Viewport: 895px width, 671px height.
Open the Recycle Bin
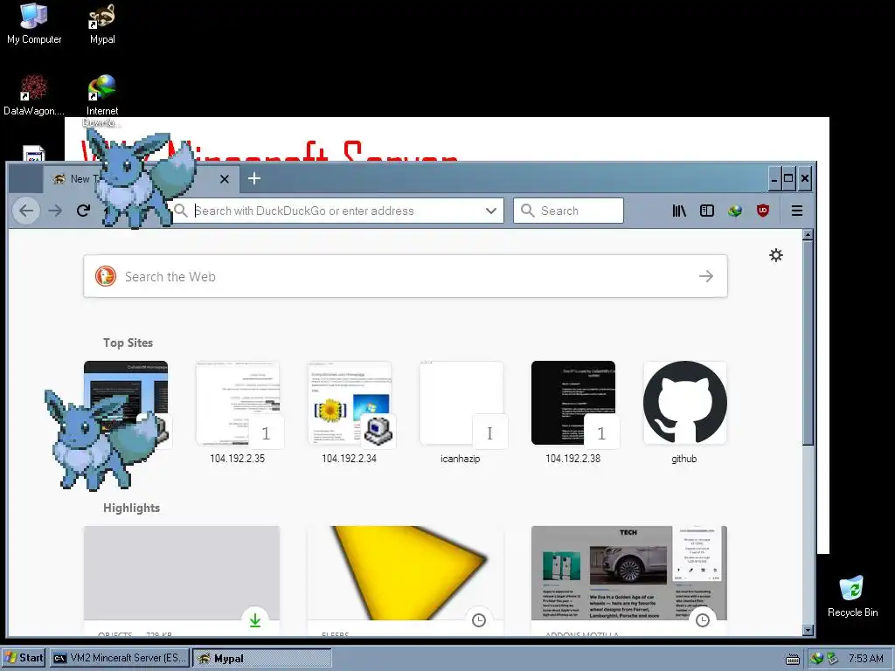point(852,596)
